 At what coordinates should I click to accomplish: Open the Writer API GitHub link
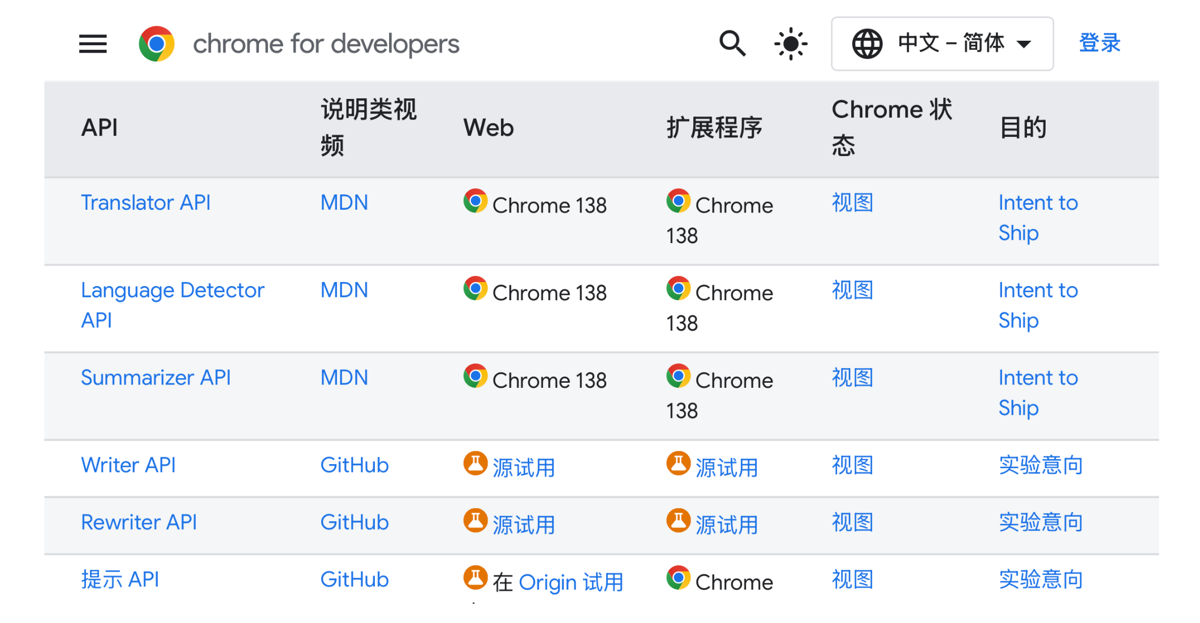pyautogui.click(x=354, y=465)
